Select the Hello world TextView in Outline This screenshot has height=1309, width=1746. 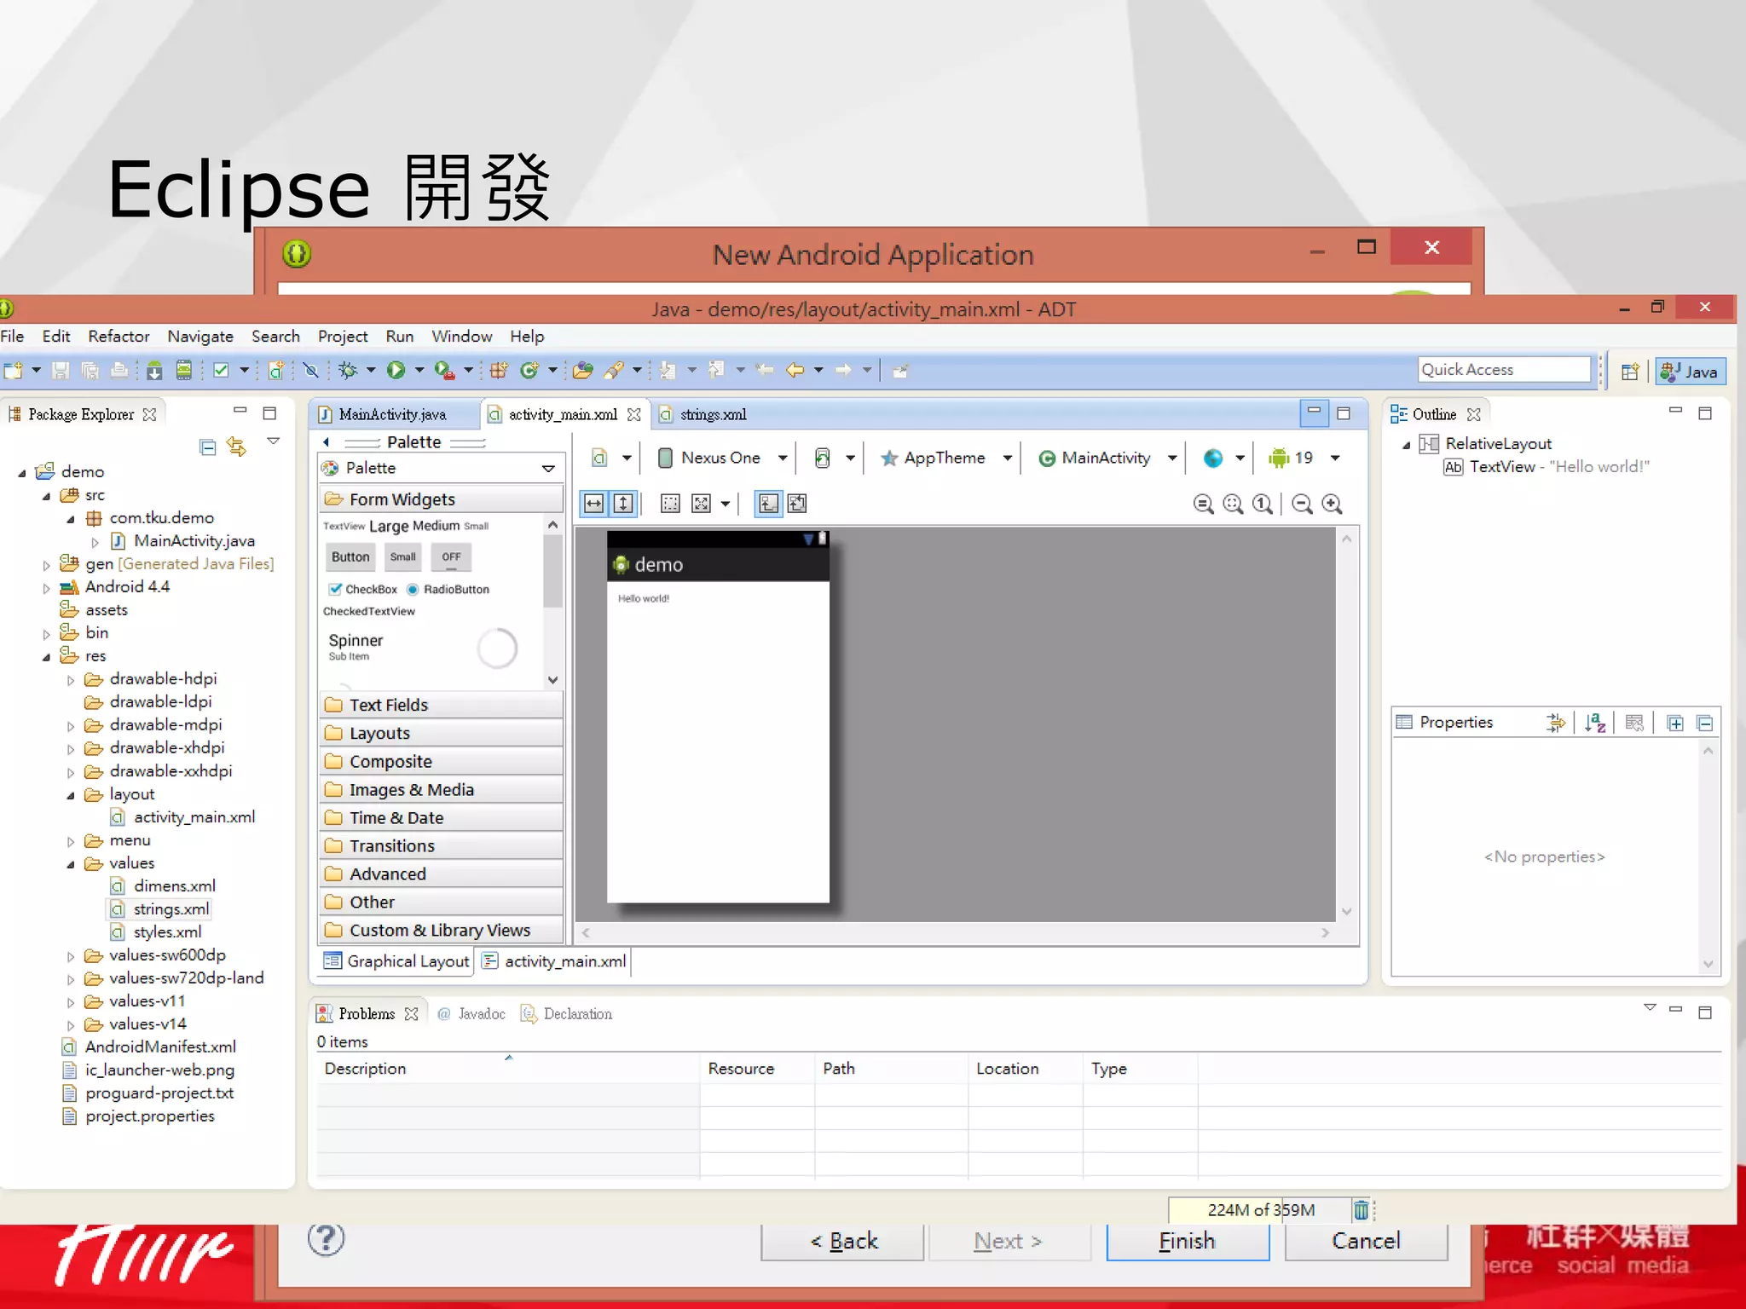point(1546,467)
